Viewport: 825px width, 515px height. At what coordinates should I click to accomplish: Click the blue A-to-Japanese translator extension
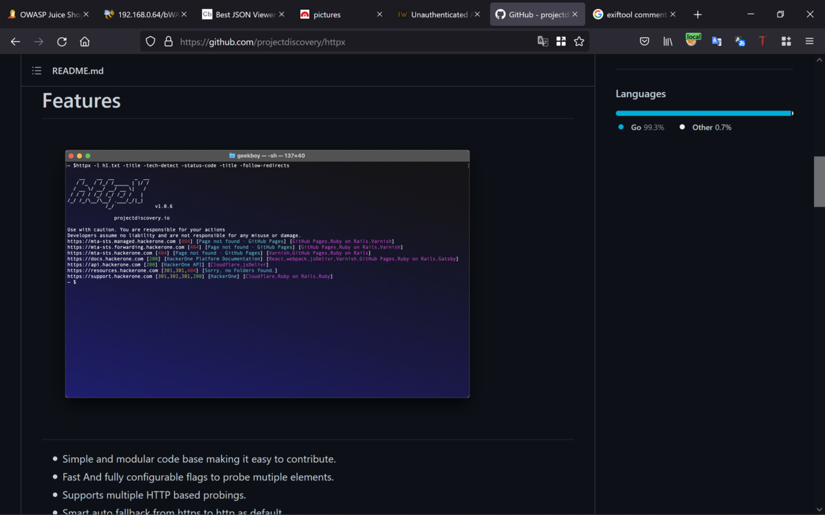point(740,42)
